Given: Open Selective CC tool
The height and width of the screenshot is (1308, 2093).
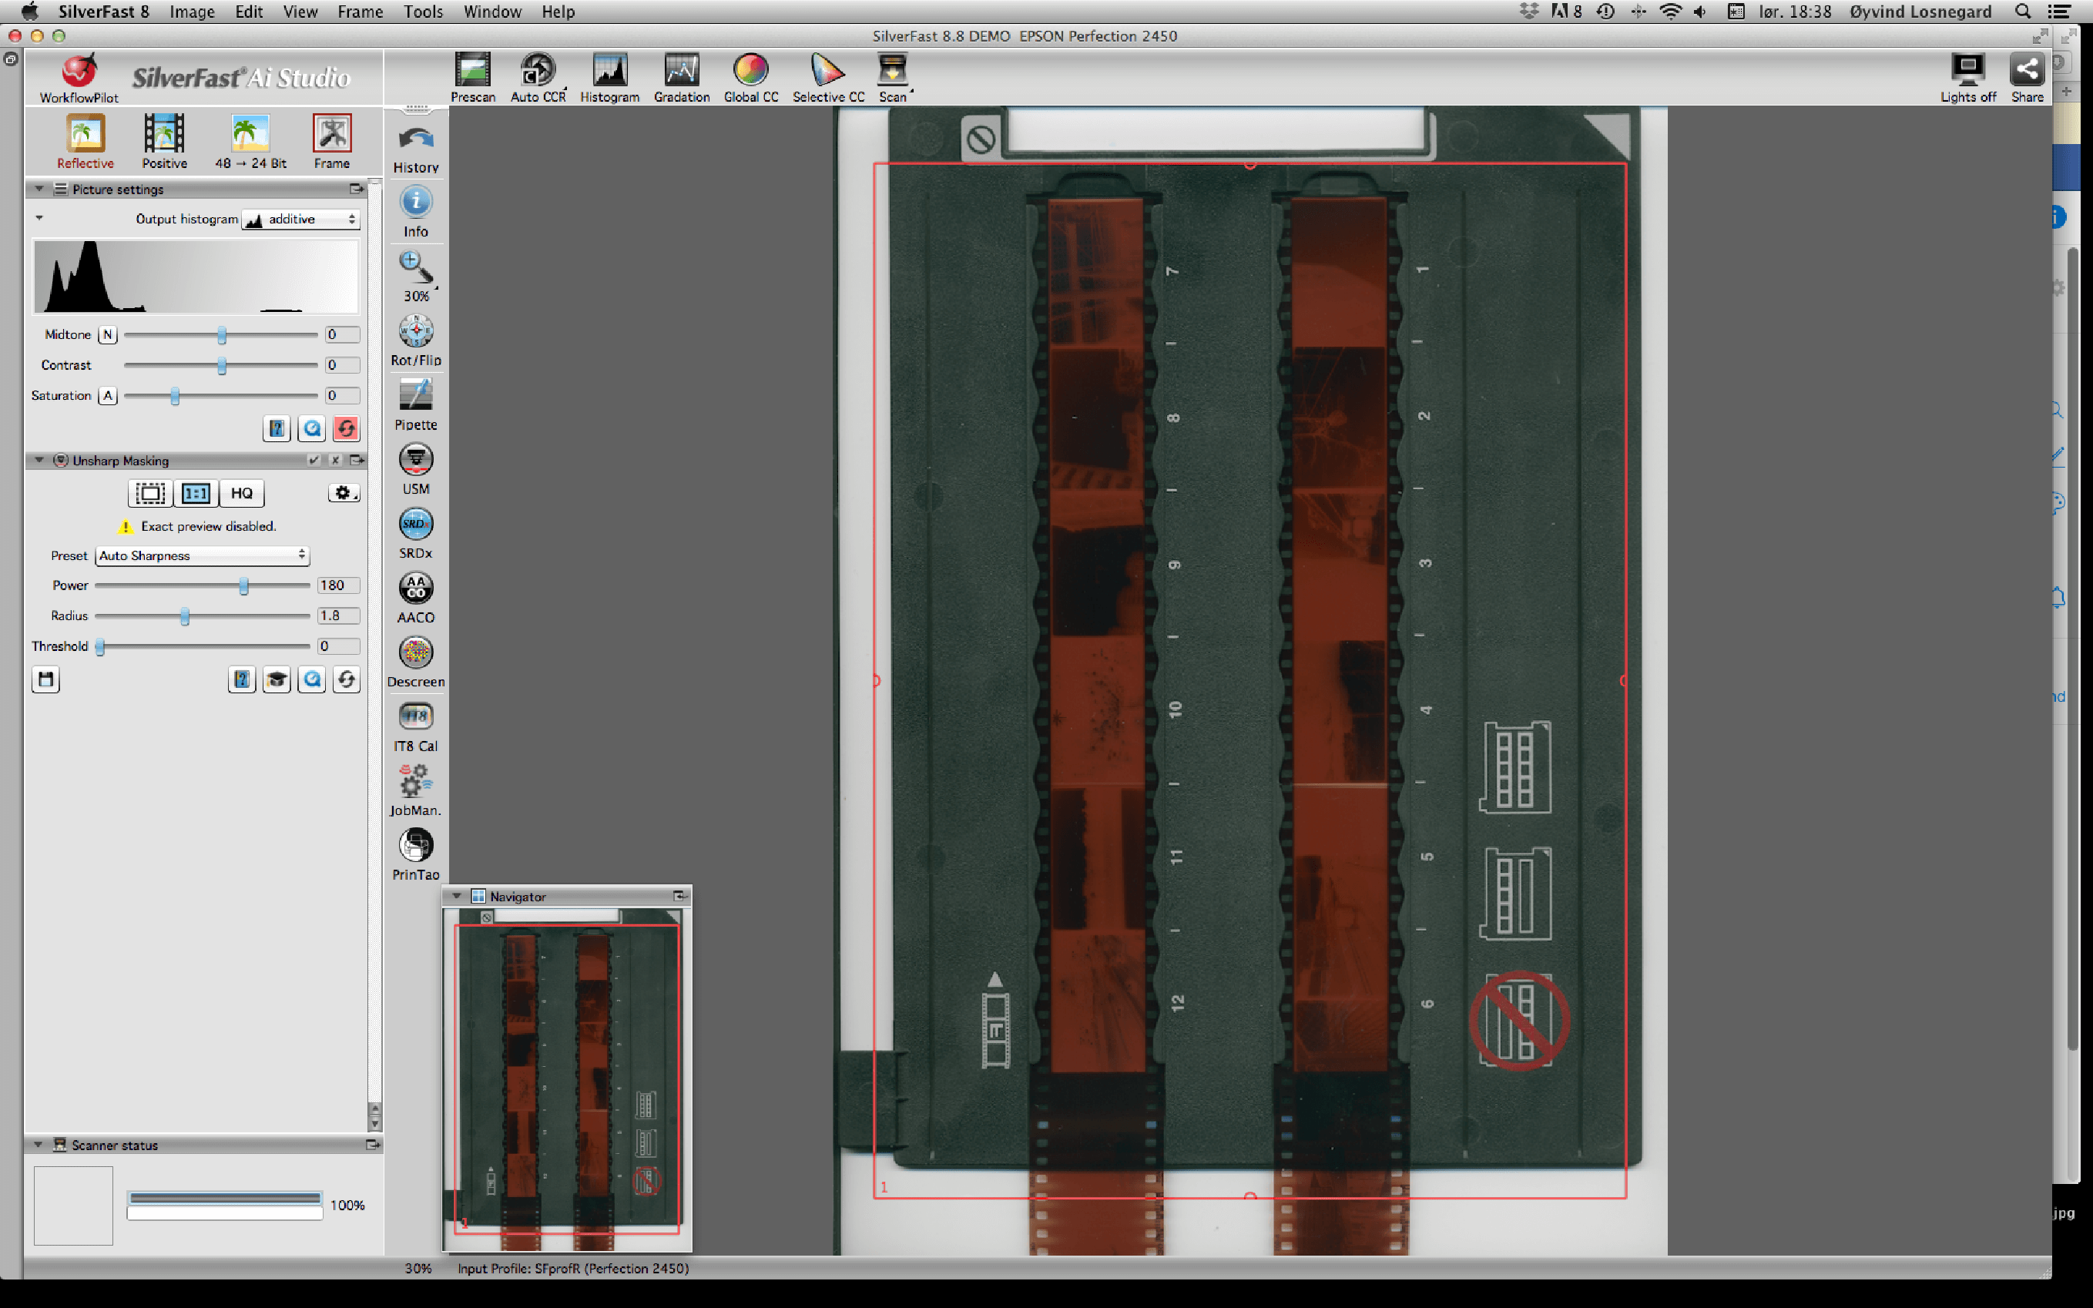Looking at the screenshot, I should (827, 78).
